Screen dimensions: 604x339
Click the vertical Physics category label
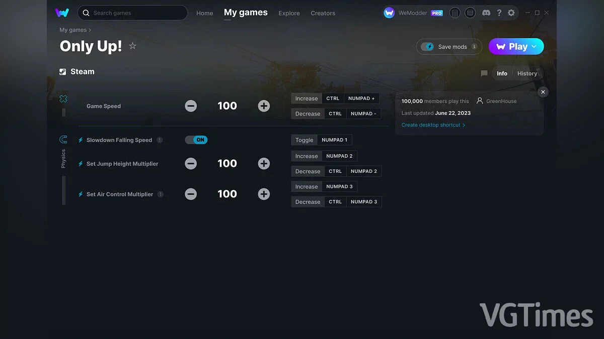63,159
